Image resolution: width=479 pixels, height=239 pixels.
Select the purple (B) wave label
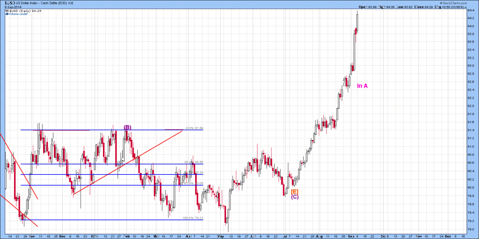pos(127,127)
